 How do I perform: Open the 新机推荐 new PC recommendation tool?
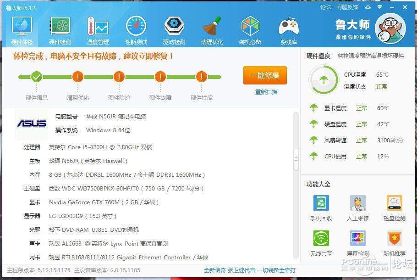pos(395,243)
